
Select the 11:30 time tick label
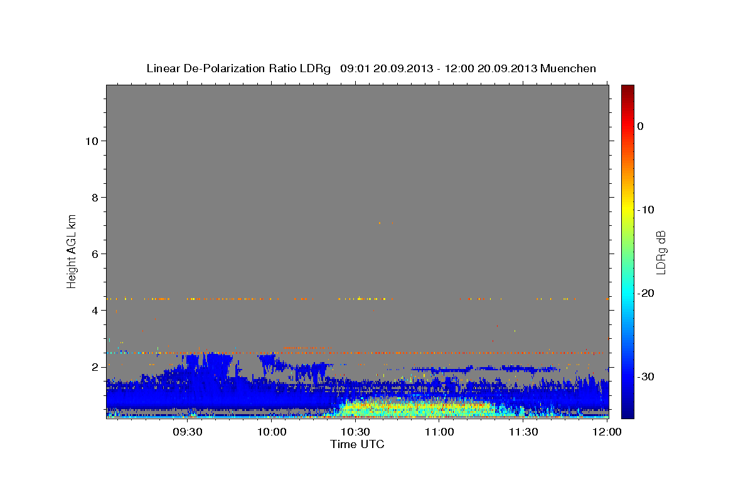pyautogui.click(x=523, y=432)
